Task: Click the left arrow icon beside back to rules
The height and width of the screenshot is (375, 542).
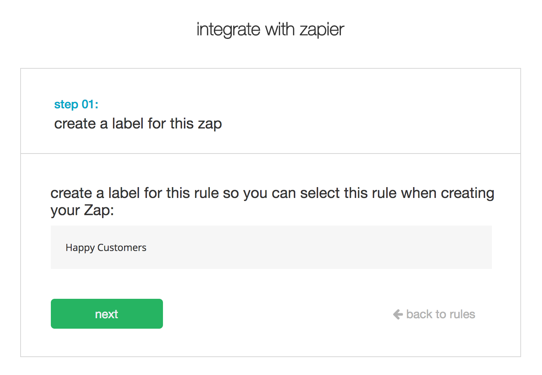Action: click(x=398, y=314)
